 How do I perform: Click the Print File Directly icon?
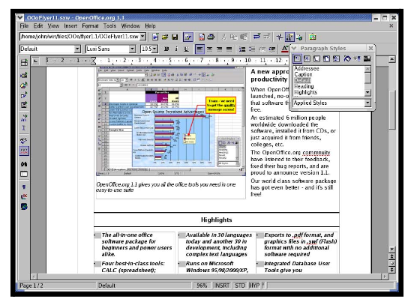pos(211,37)
